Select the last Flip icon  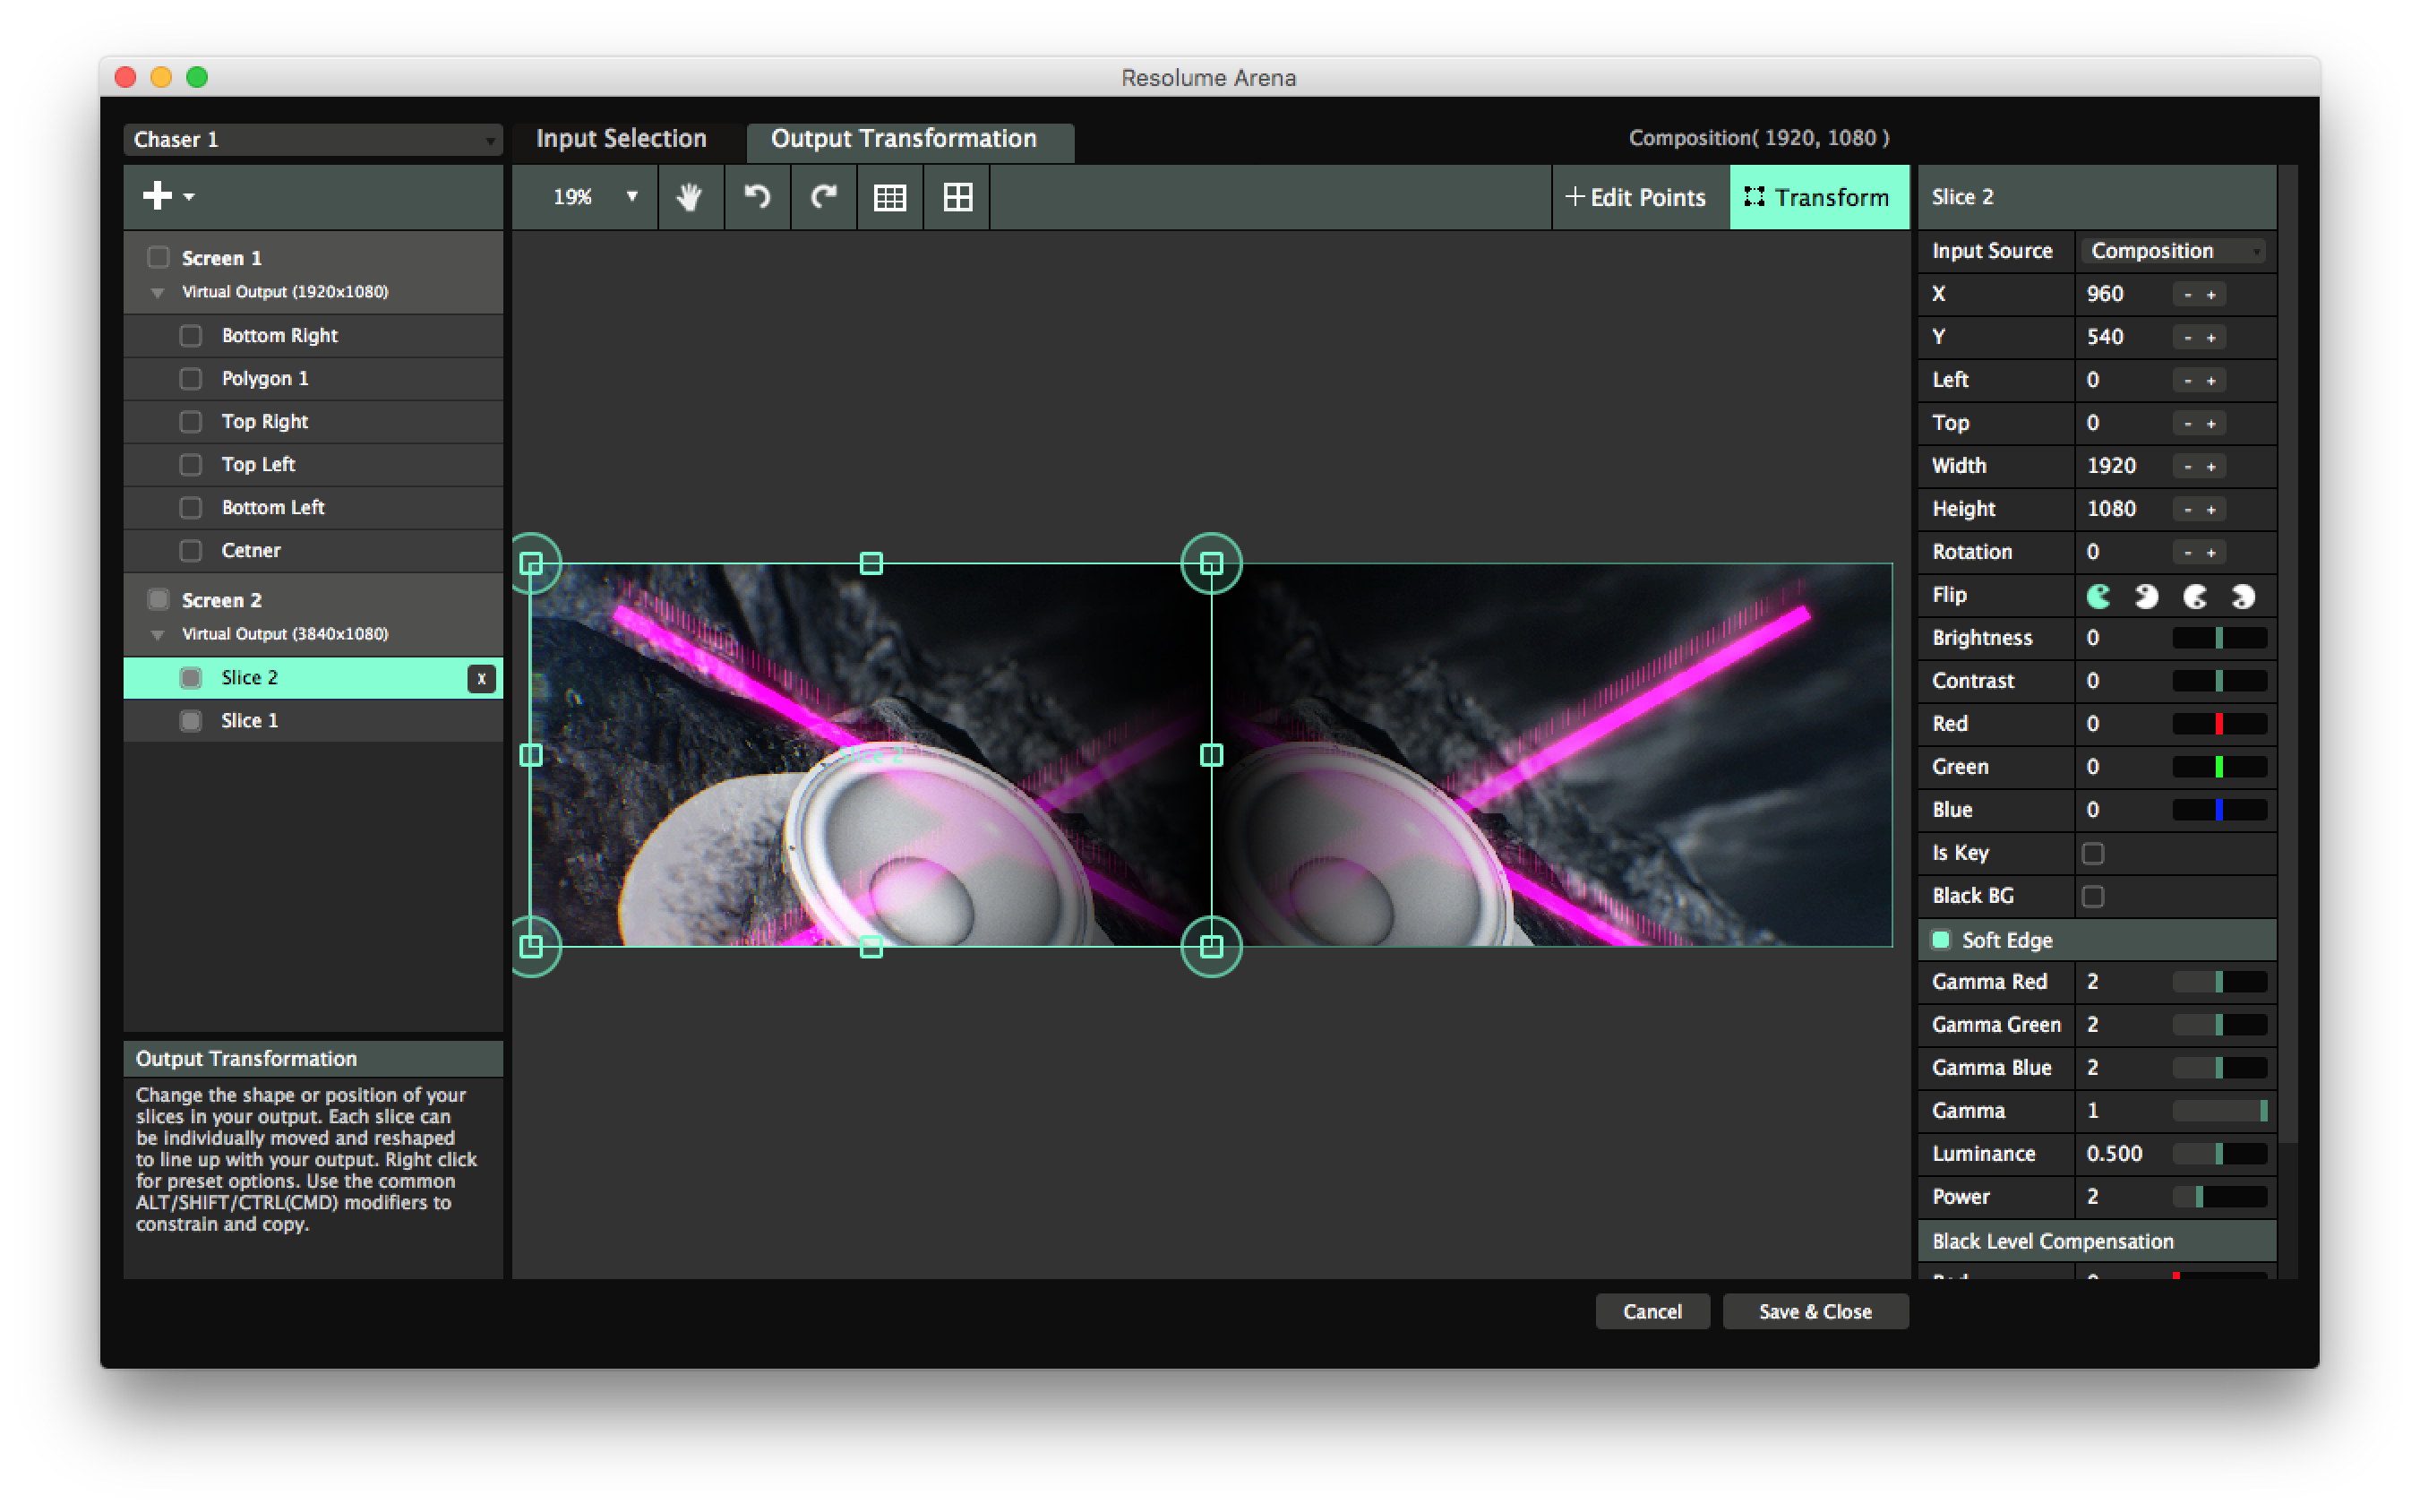[x=2242, y=597]
